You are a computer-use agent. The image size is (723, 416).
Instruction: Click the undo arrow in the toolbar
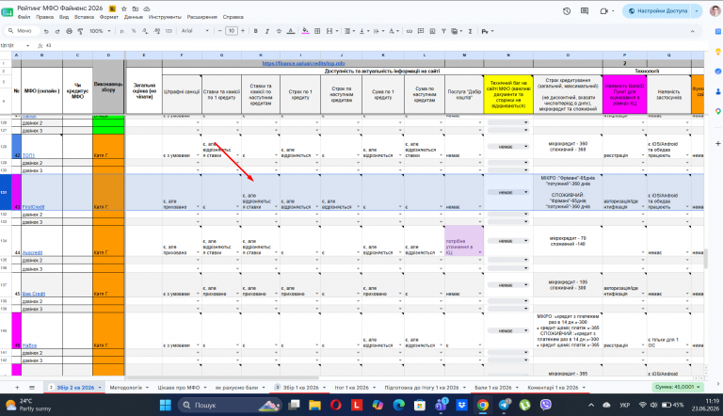(x=46, y=31)
